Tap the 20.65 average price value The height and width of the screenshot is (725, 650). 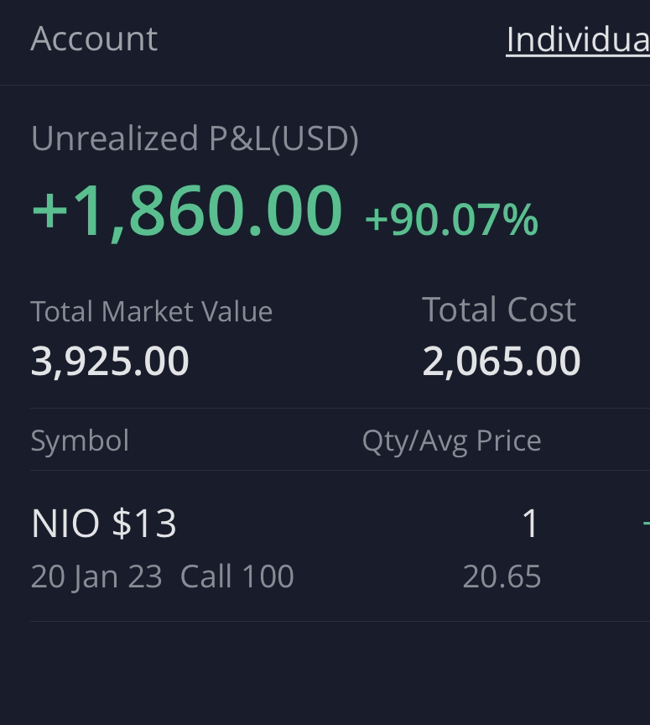pyautogui.click(x=502, y=577)
